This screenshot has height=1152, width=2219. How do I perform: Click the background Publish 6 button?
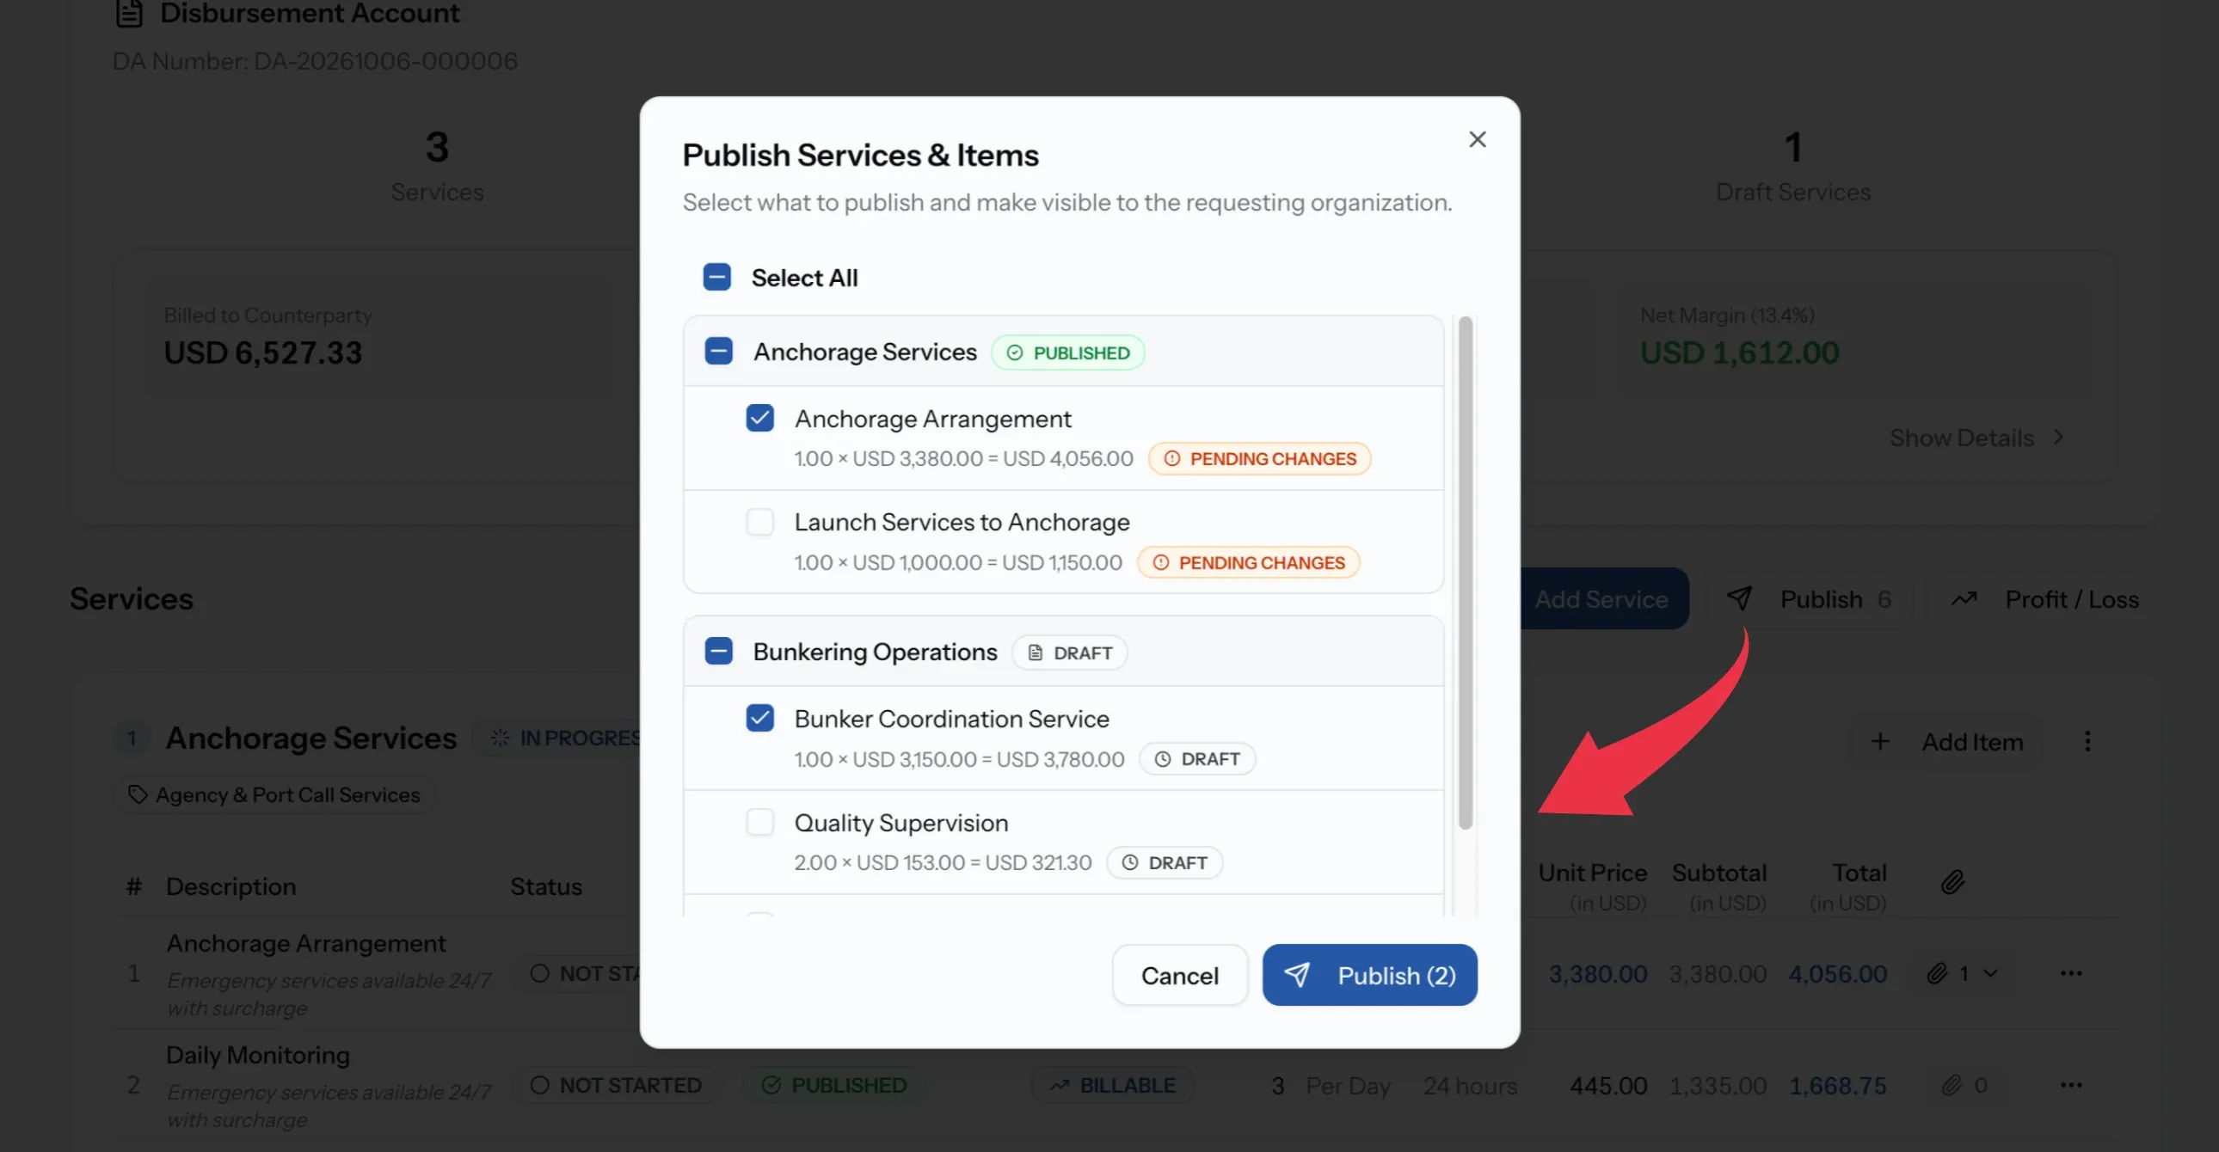pos(1809,599)
